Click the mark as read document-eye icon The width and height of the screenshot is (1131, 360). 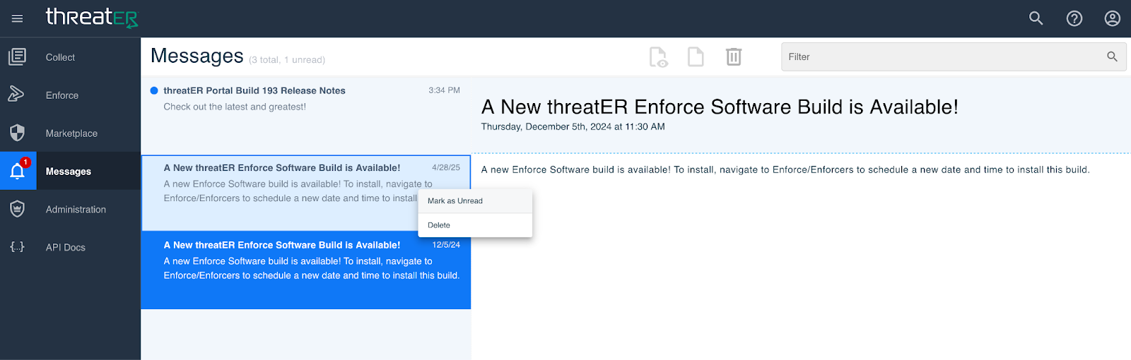point(658,57)
